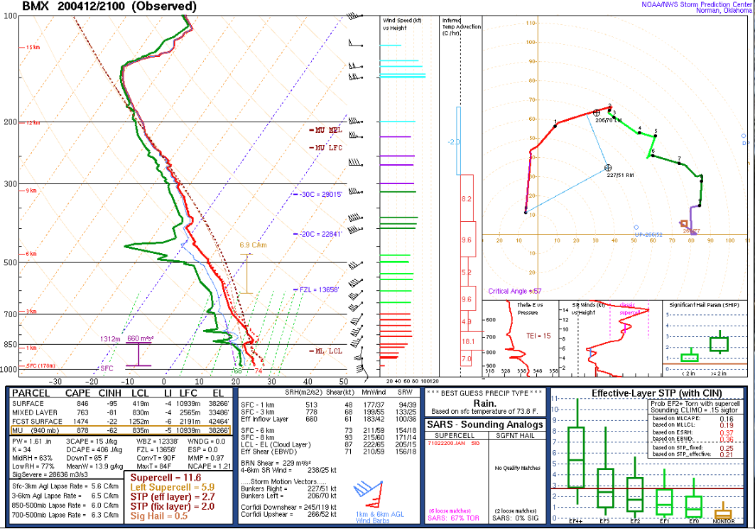This screenshot has width=755, height=529.
Task: Click the Supercell = 11.6 composite value
Action: click(x=165, y=477)
